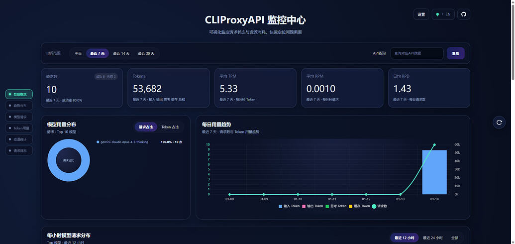Click the 01-14 blue bar
The image size is (515, 244).
click(x=434, y=172)
